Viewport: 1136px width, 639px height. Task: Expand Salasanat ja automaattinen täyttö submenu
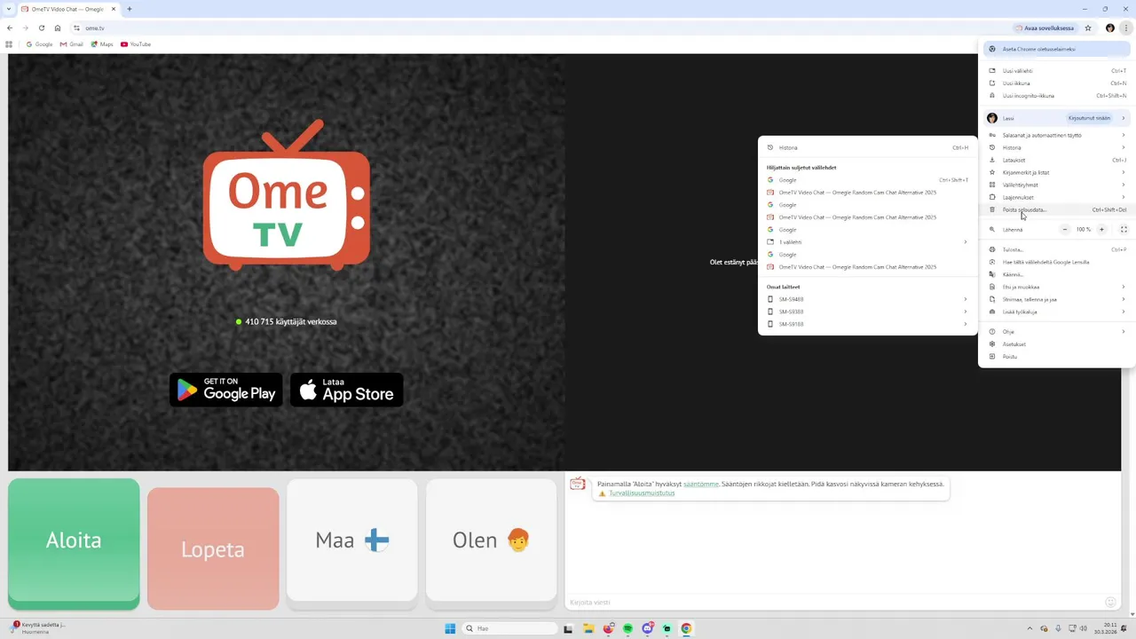pyautogui.click(x=1056, y=135)
